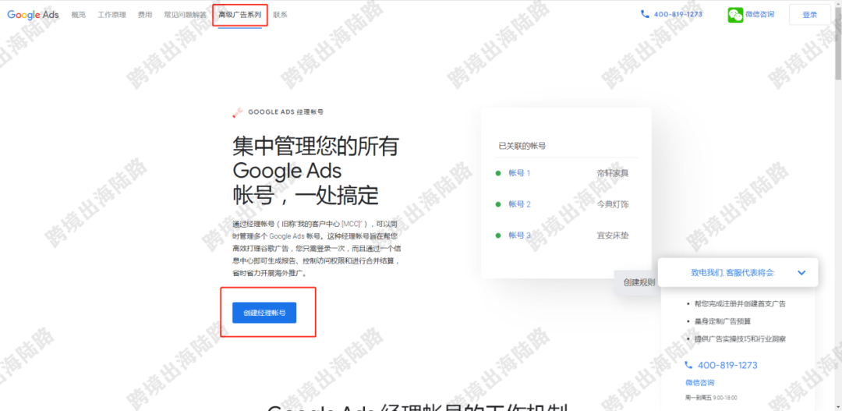Viewport: 842px width, 411px height.
Task: Collapse the 致电我们 panel chevron
Action: 801,272
